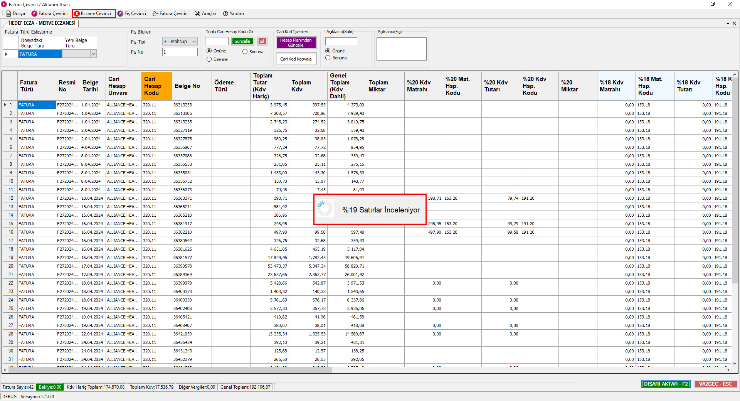740x401 pixels.
Task: Click the Toplam Kdv column header
Action: [308, 86]
